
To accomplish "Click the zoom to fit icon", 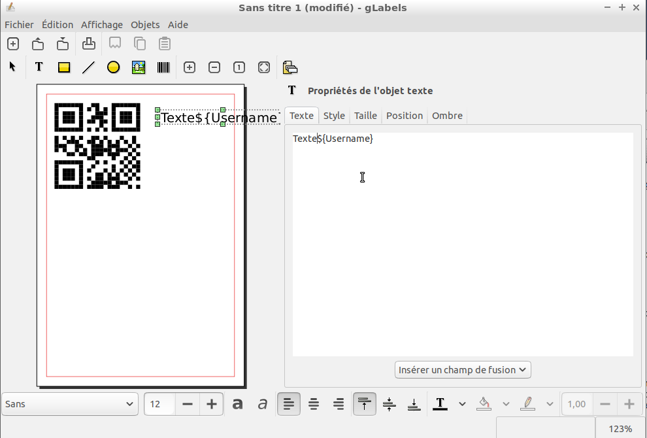I will [263, 67].
